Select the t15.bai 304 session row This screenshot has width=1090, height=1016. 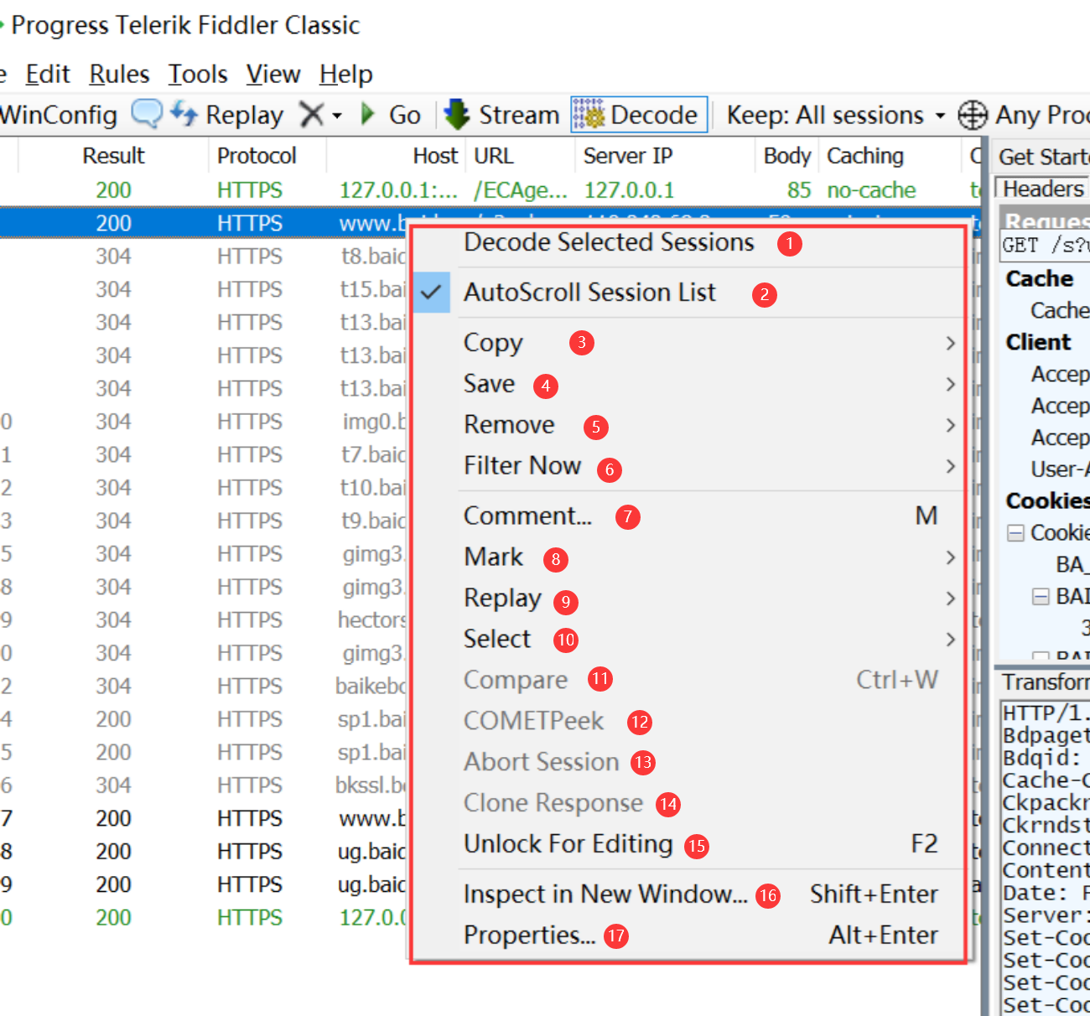pos(204,290)
